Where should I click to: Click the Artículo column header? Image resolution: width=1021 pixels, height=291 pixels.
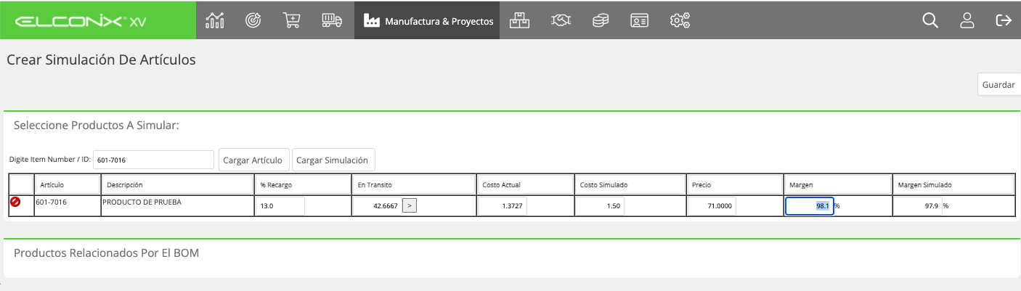pyautogui.click(x=66, y=184)
